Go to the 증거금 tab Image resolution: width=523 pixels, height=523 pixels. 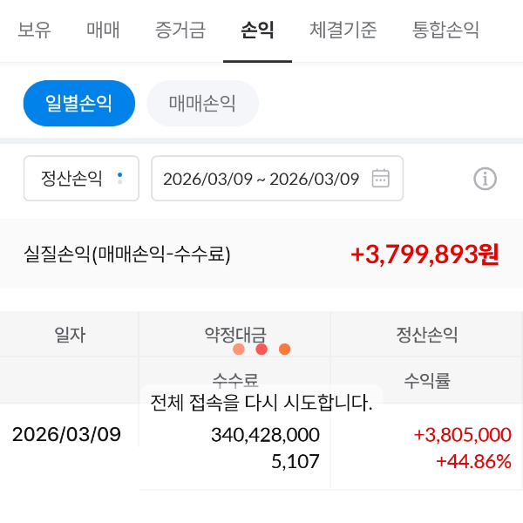pos(180,31)
